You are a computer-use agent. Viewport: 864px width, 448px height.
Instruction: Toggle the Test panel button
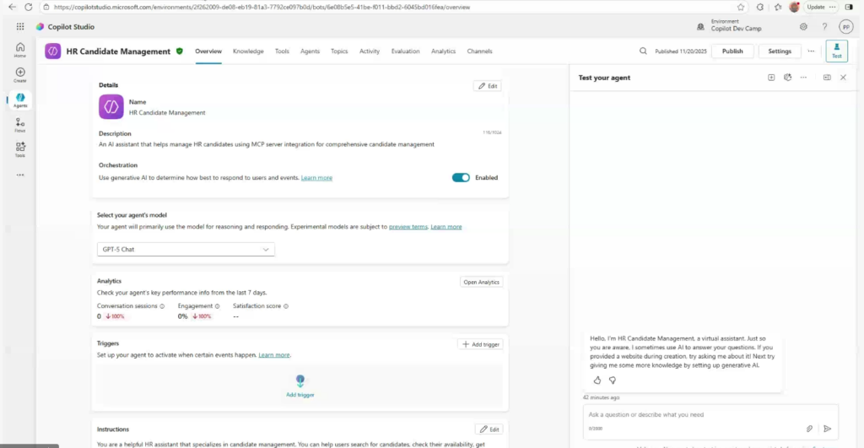836,51
